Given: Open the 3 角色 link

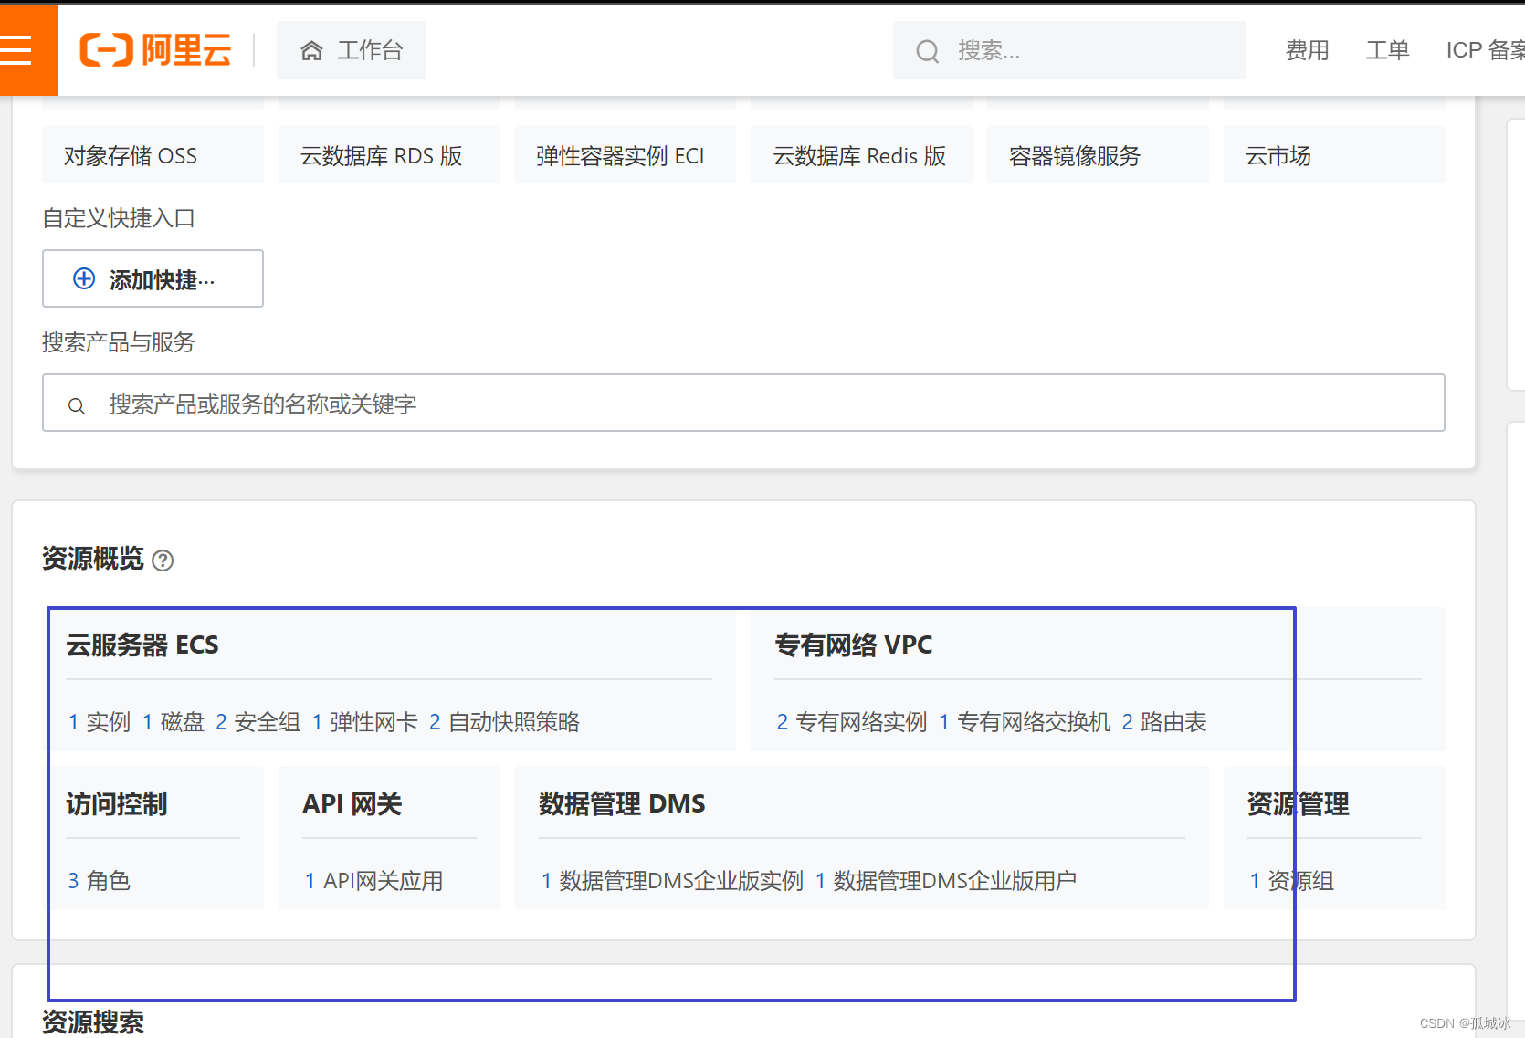Looking at the screenshot, I should [x=100, y=881].
